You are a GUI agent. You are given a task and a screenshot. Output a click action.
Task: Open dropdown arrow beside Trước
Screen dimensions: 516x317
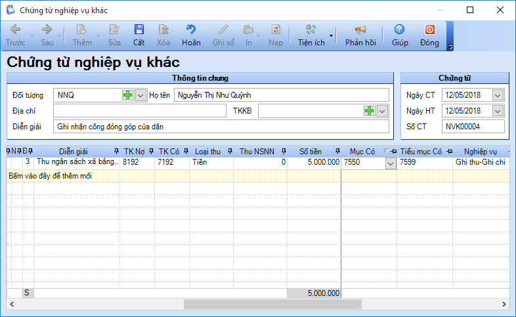(x=32, y=35)
